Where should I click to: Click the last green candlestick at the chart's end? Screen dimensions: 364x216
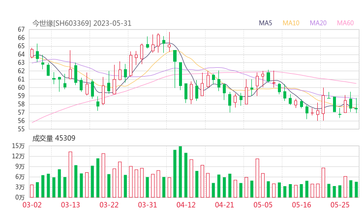pos(356,106)
